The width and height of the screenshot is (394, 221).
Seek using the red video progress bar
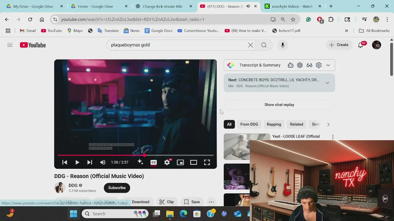pyautogui.click(x=135, y=155)
